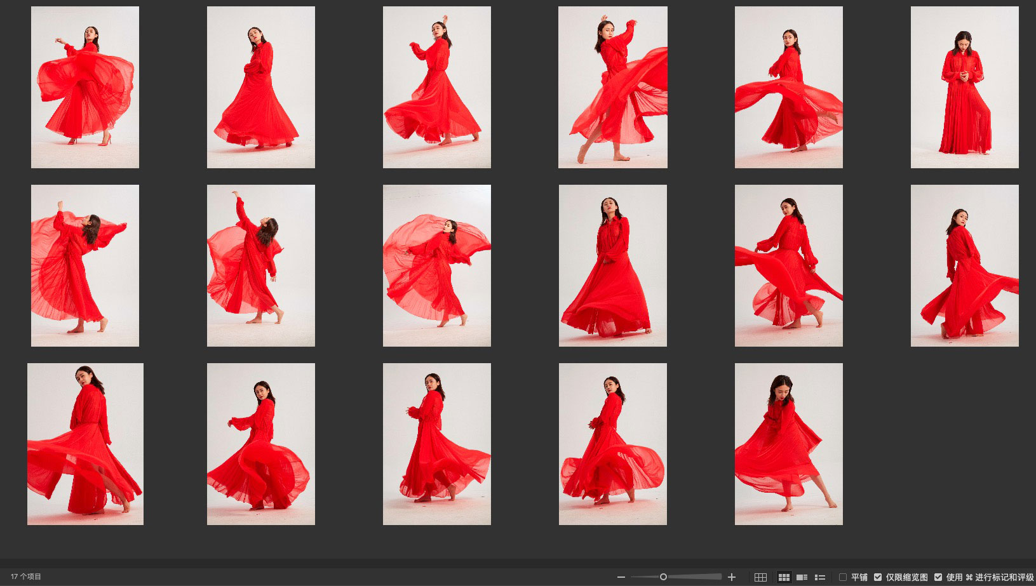Select the last thumbnail in bottom row

788,444
